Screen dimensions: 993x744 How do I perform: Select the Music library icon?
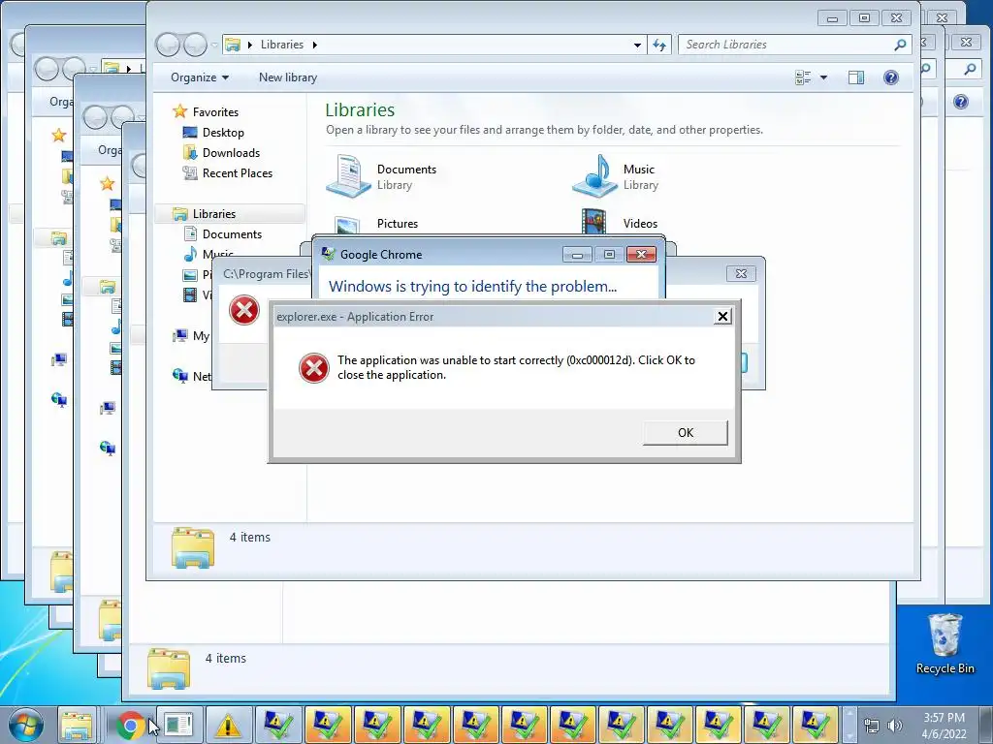[594, 176]
